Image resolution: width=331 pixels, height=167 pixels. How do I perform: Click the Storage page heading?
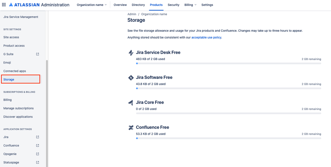[x=136, y=20]
